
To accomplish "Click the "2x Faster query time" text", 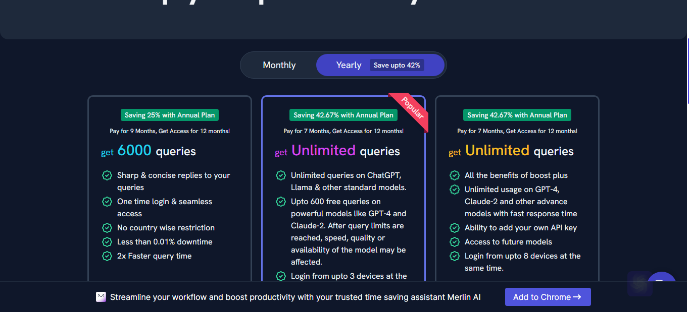I will click(x=155, y=256).
